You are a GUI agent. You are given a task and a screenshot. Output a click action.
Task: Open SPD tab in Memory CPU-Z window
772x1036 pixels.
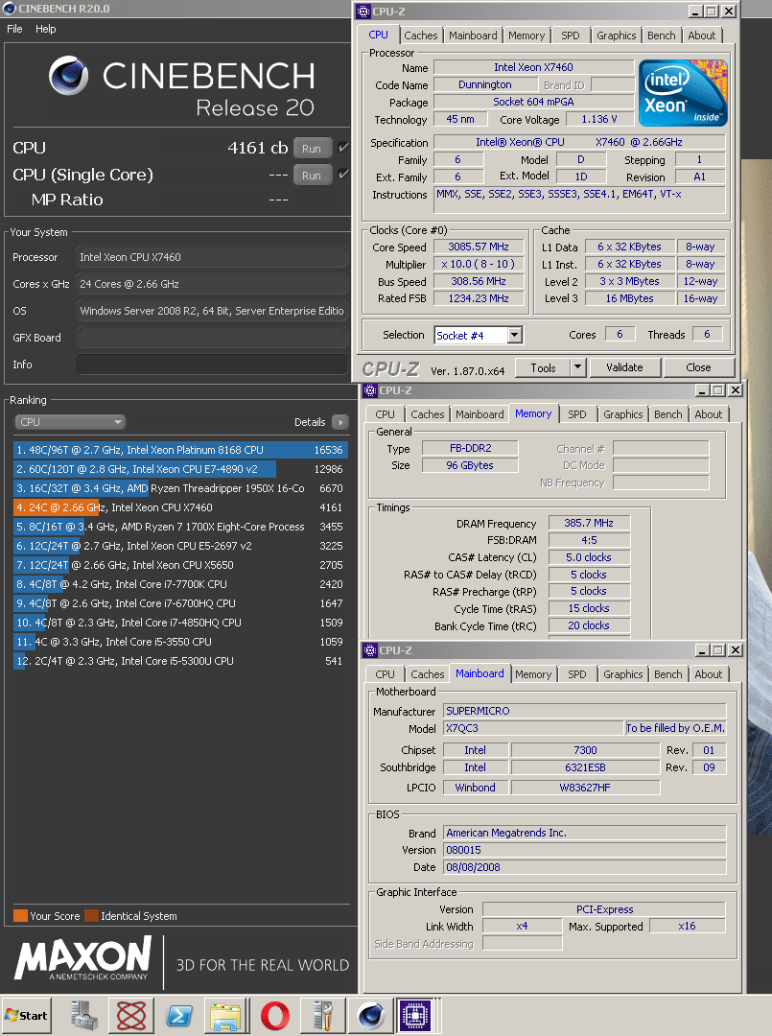point(577,414)
